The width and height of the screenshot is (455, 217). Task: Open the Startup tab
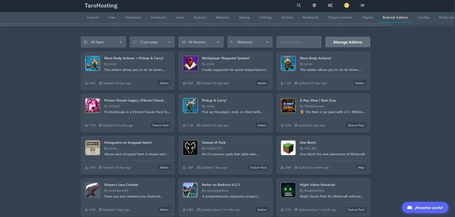[x=244, y=17]
